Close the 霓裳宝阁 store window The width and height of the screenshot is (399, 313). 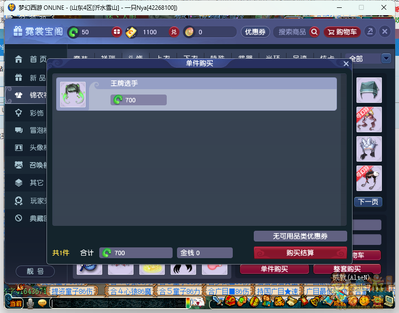click(385, 32)
